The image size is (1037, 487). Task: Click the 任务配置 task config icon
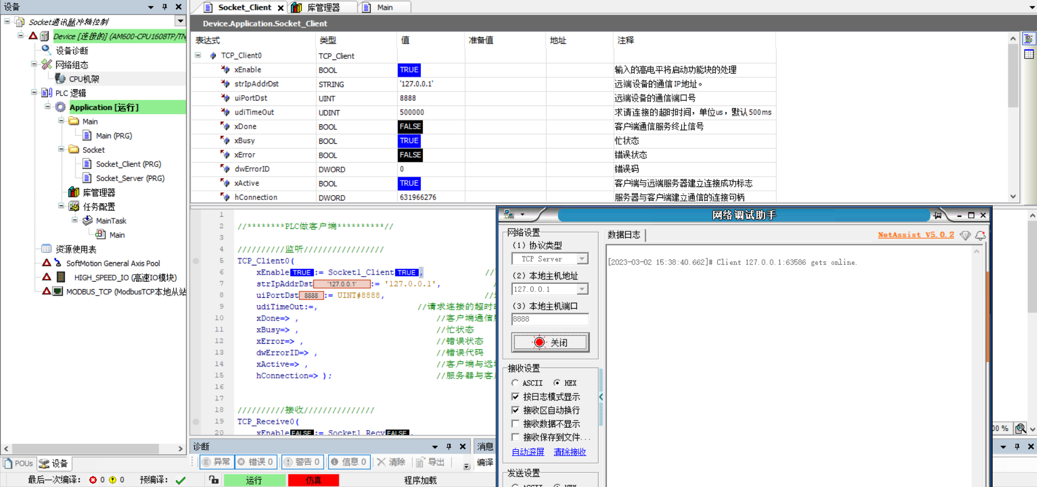[x=74, y=206]
